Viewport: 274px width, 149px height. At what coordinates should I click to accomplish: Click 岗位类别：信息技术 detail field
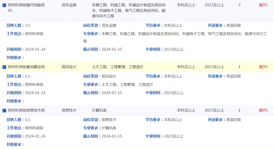(100, 120)
